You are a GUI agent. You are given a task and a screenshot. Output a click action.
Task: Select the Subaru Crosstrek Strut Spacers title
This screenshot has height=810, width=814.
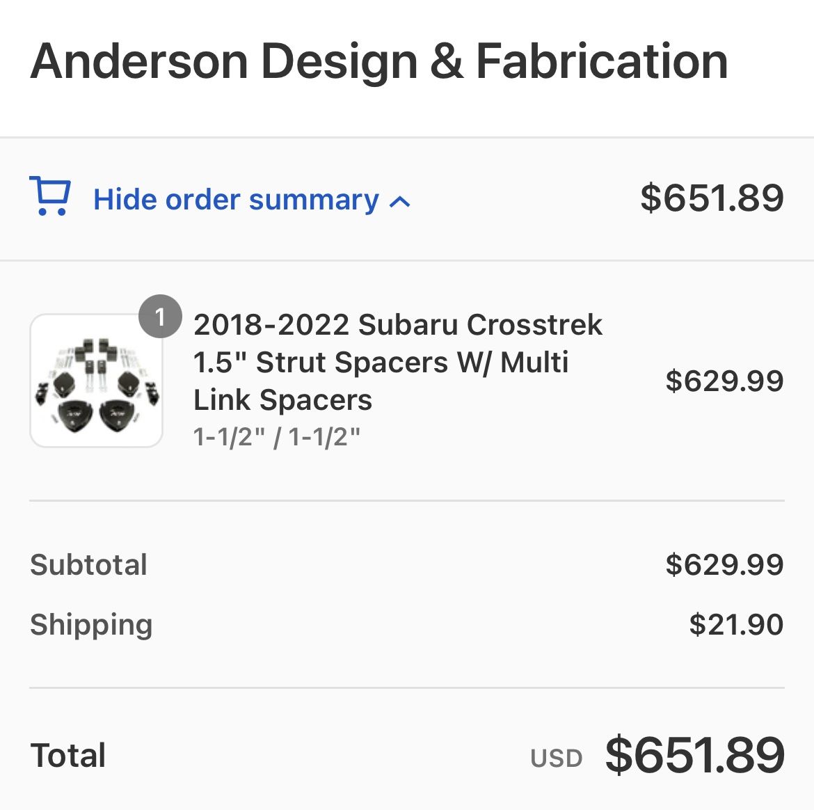pyautogui.click(x=397, y=362)
